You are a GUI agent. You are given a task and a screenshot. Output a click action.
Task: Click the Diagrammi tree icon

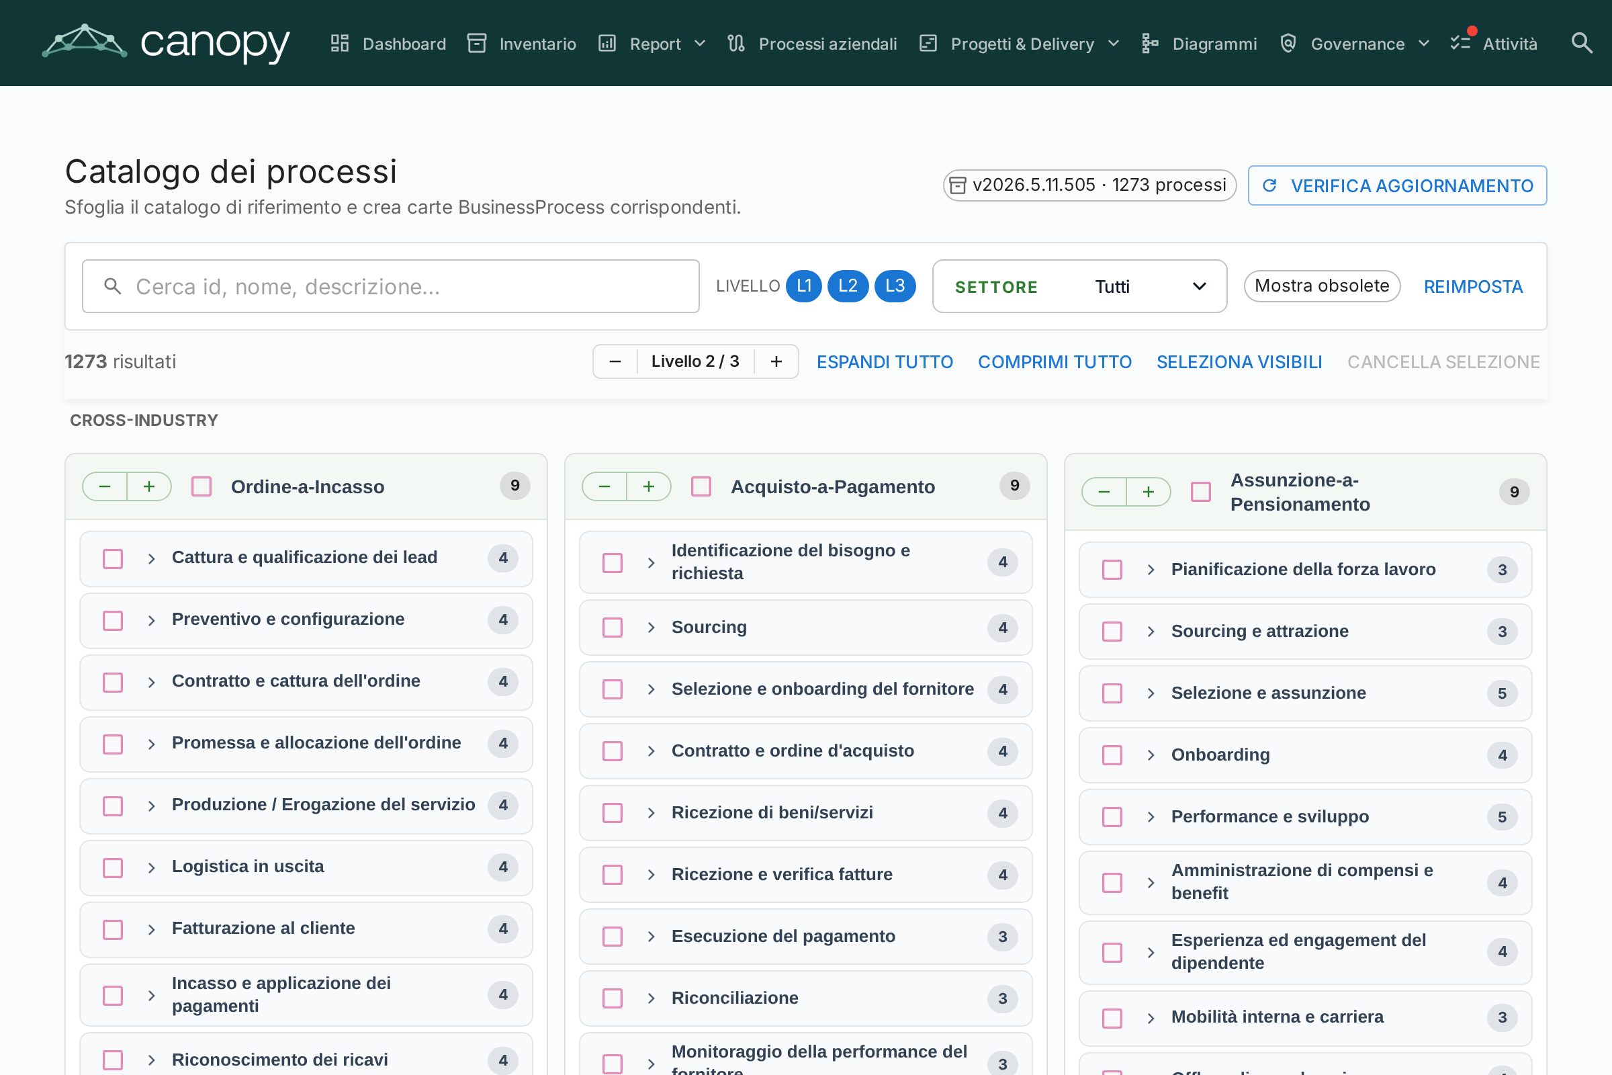[1150, 43]
